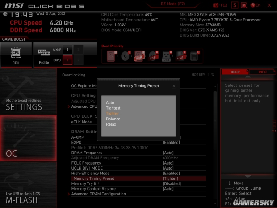277x208 pixels.
Task: Click the Overclocking section heading
Action: [73, 75]
